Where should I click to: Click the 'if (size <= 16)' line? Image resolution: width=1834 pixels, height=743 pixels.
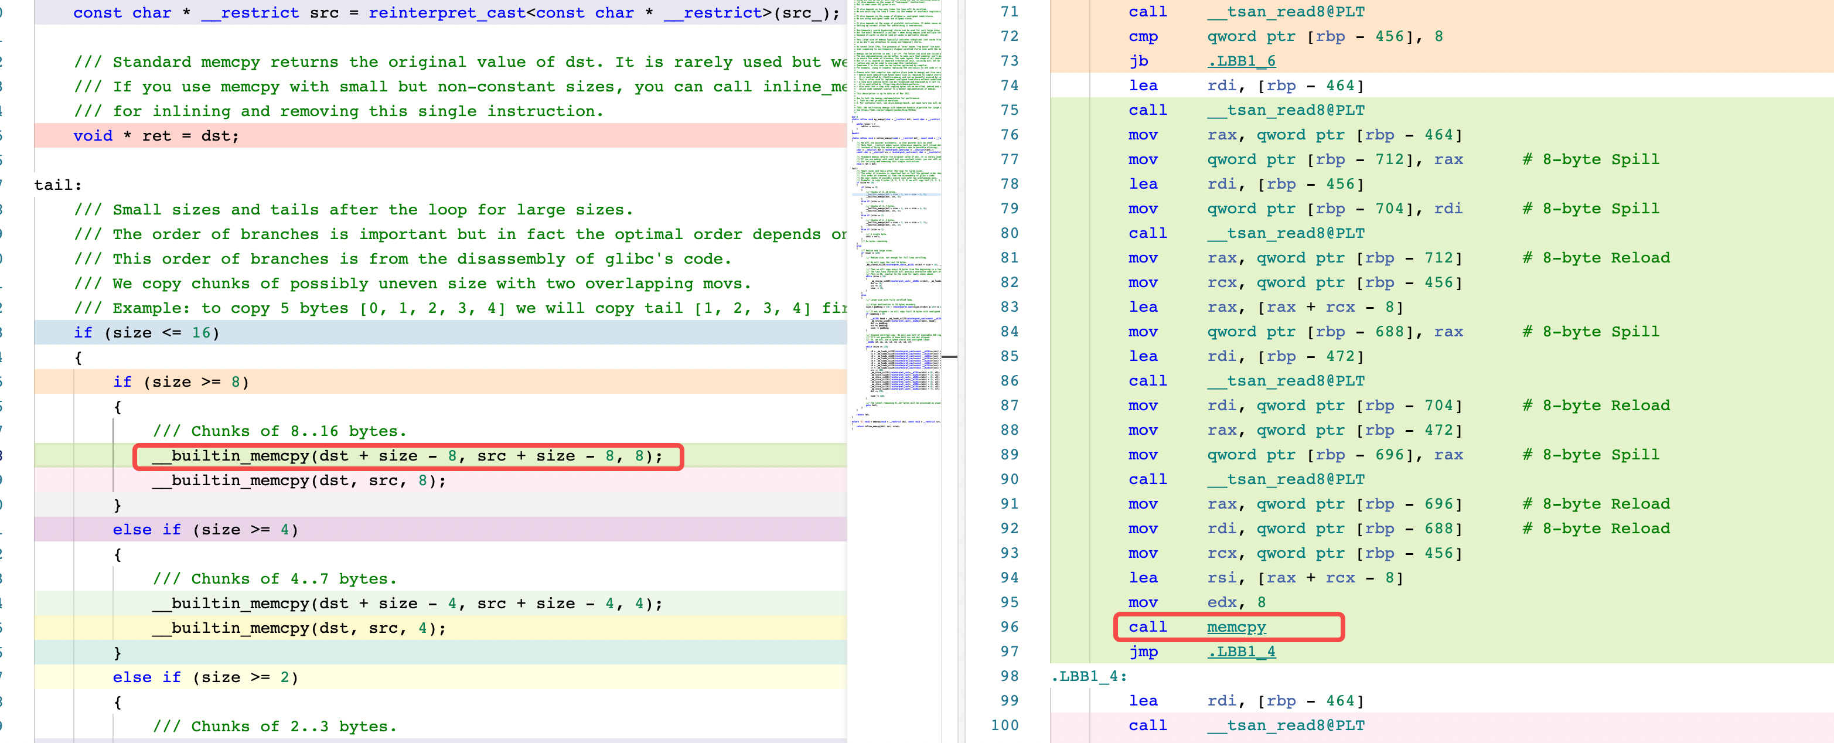[146, 333]
